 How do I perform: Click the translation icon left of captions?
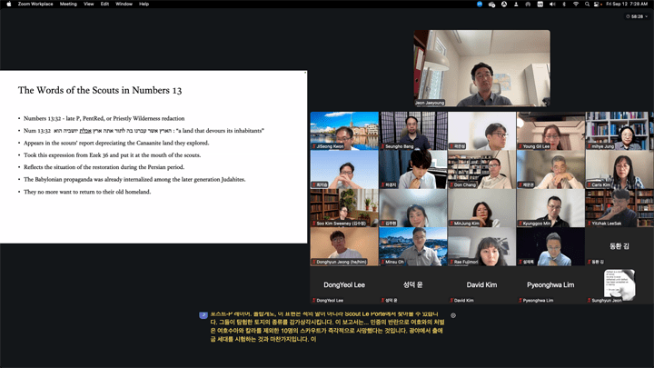[203, 315]
